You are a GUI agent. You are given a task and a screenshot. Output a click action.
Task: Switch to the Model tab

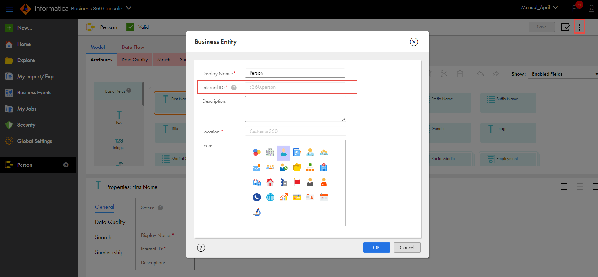point(98,47)
